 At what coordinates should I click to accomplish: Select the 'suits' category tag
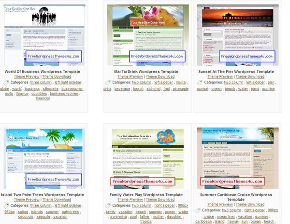click(x=9, y=94)
